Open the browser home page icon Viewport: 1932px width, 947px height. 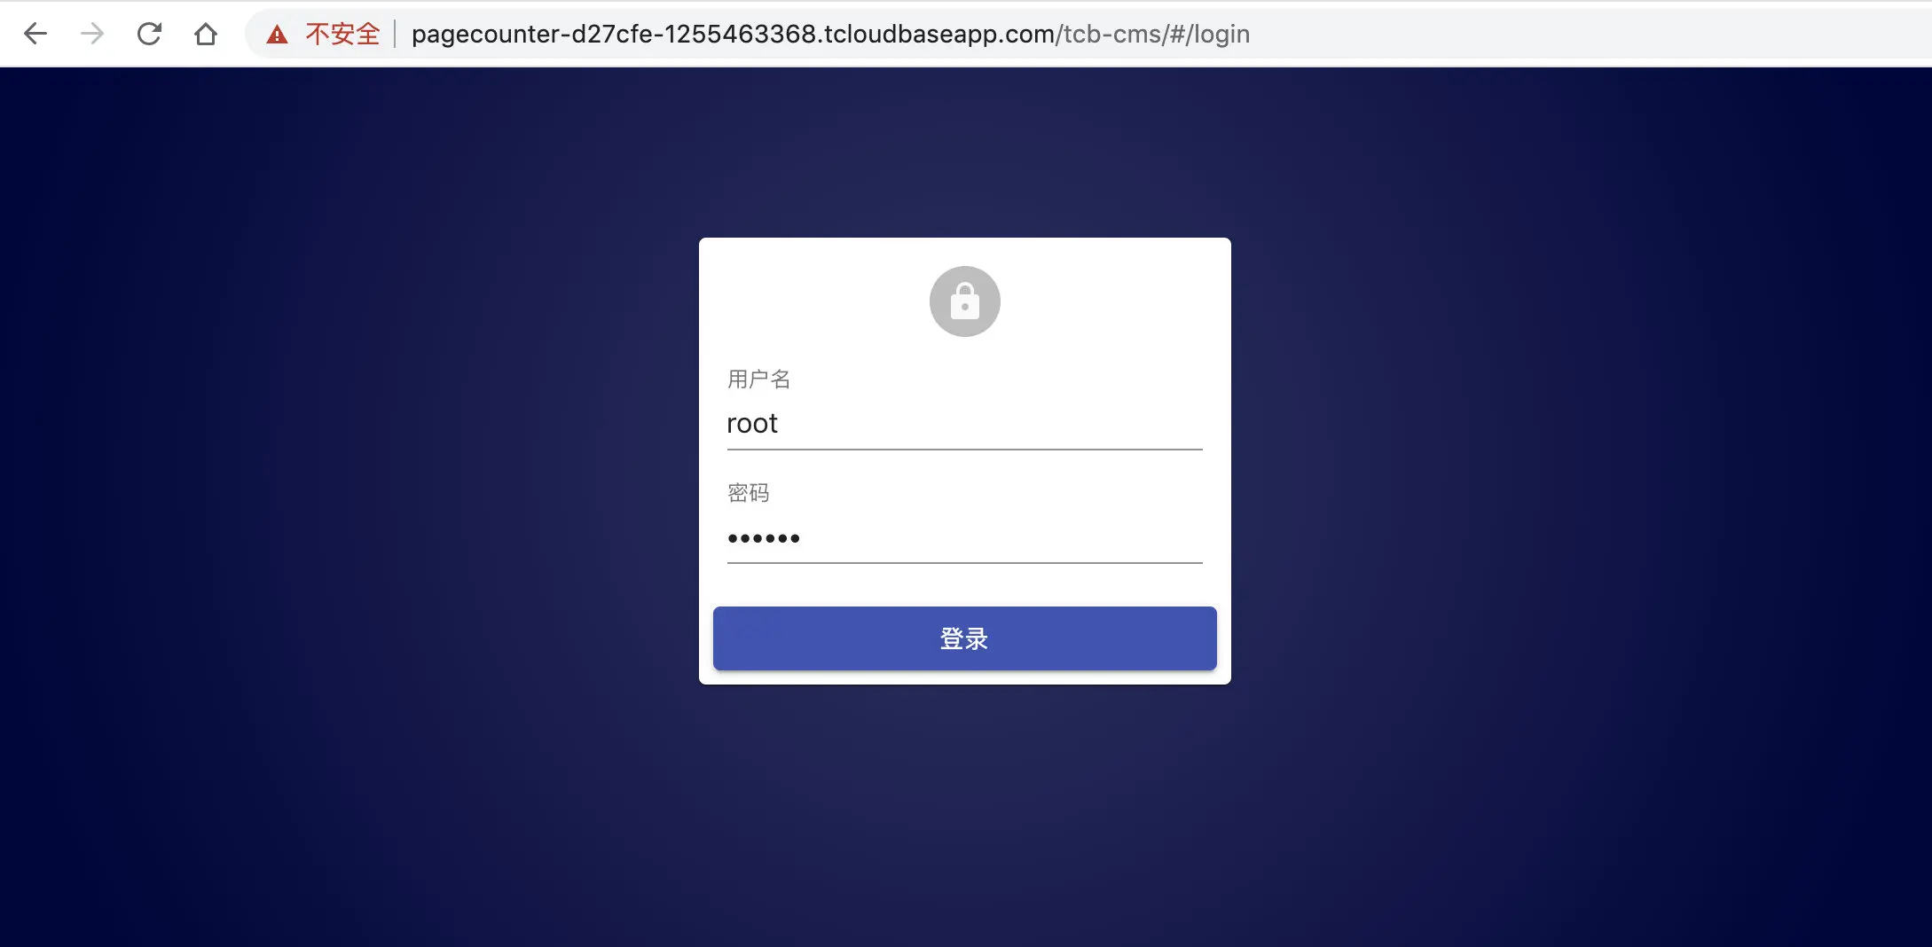pyautogui.click(x=206, y=34)
